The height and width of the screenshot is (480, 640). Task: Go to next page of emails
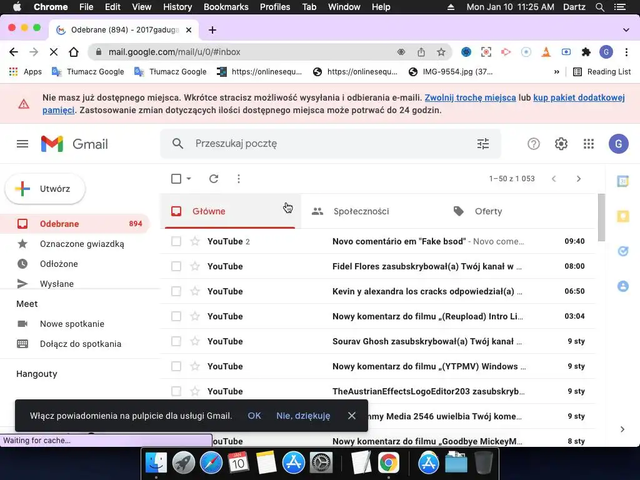click(x=578, y=179)
